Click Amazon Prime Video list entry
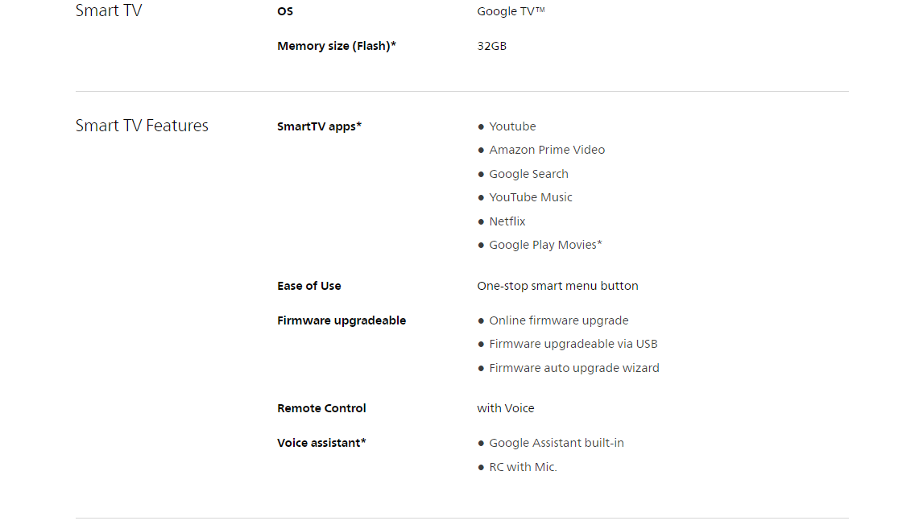 tap(547, 150)
